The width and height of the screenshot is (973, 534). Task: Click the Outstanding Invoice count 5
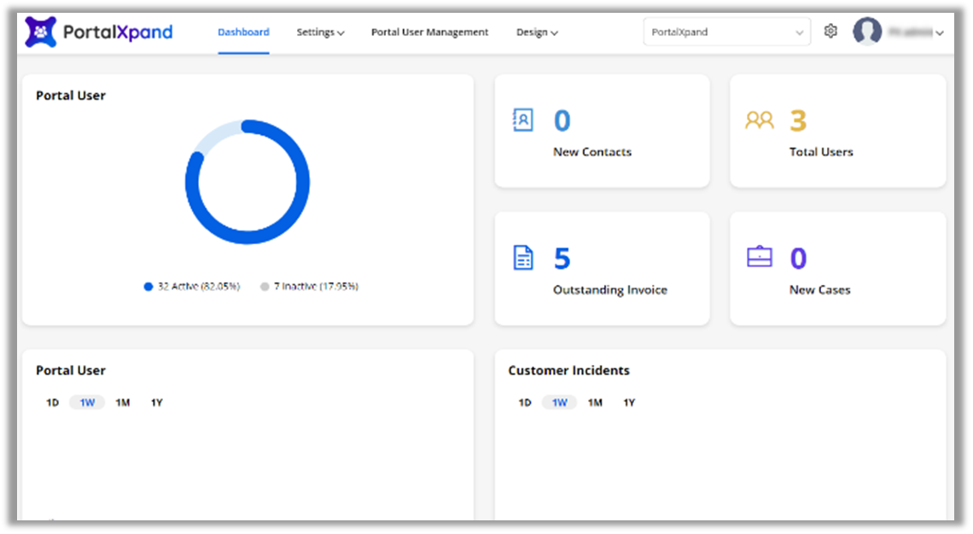562,258
